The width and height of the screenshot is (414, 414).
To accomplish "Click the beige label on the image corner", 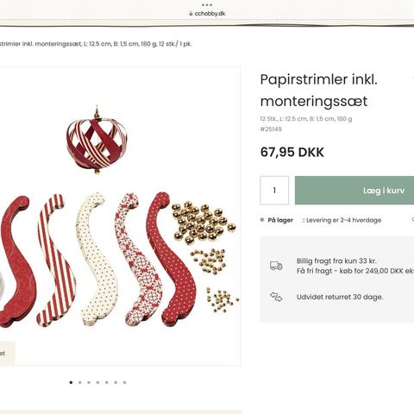I will [7, 354].
